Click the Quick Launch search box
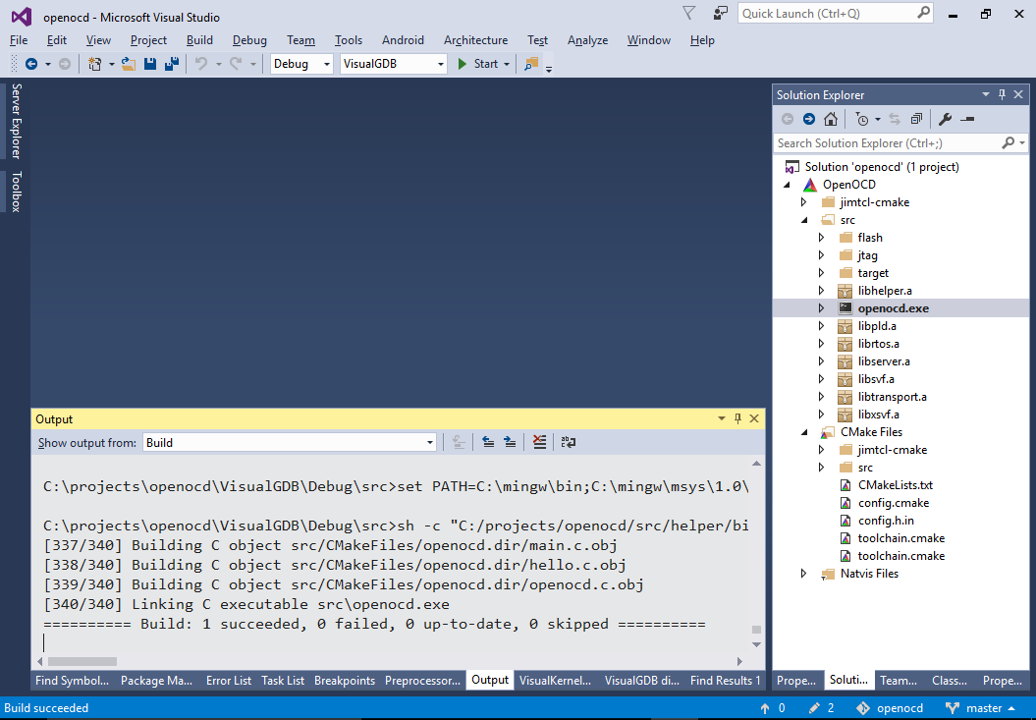Image resolution: width=1036 pixels, height=720 pixels. point(835,13)
